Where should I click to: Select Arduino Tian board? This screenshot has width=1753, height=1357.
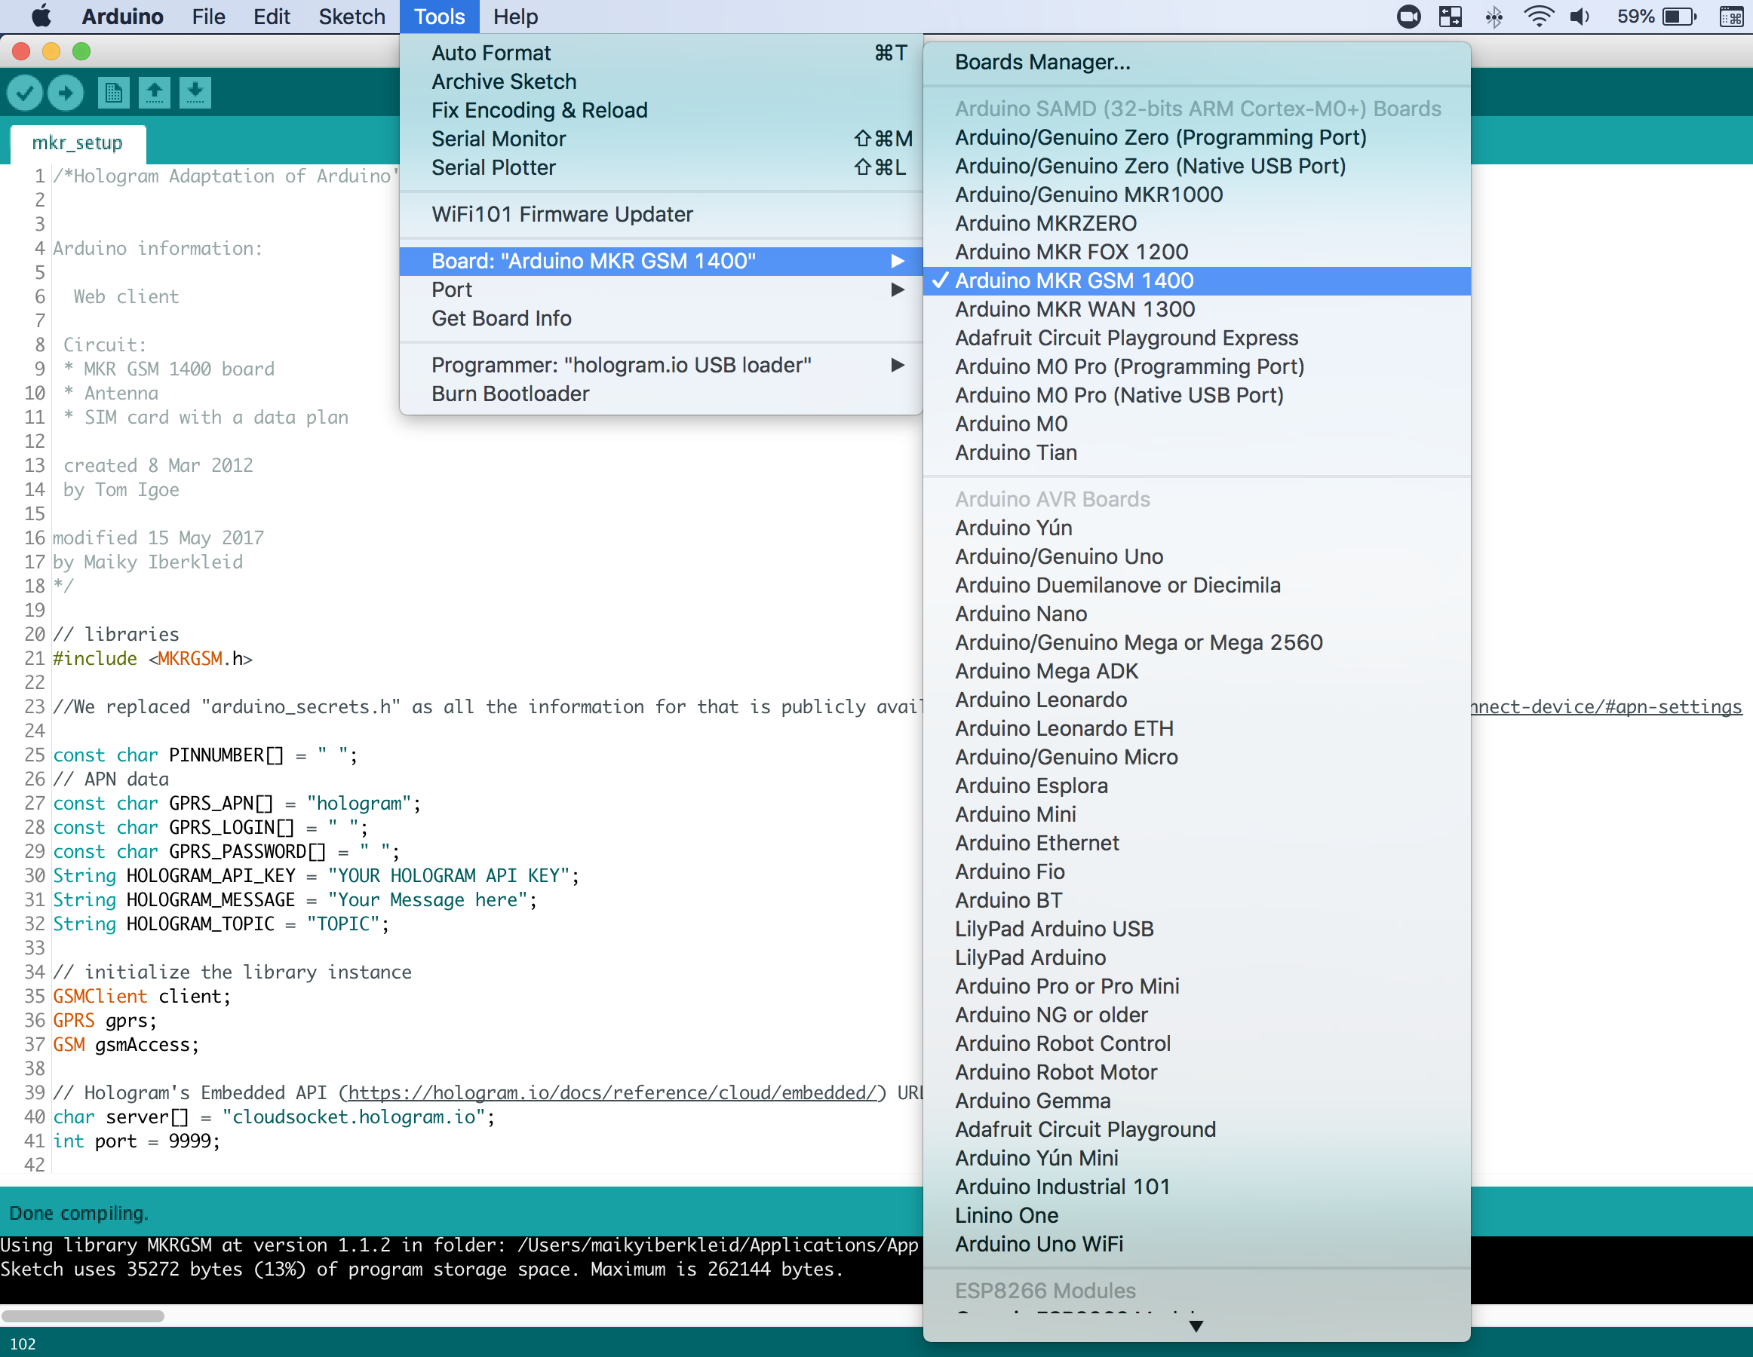[x=1196, y=453]
